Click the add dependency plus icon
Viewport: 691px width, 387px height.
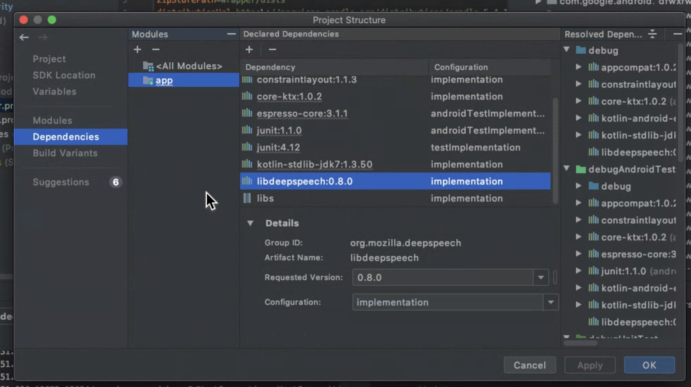pyautogui.click(x=249, y=50)
